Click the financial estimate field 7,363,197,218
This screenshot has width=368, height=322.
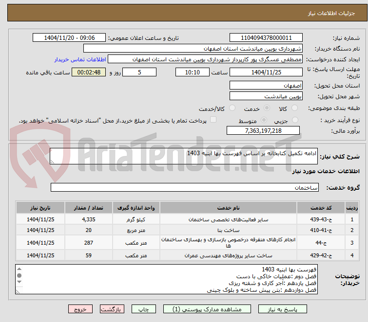[x=263, y=130]
